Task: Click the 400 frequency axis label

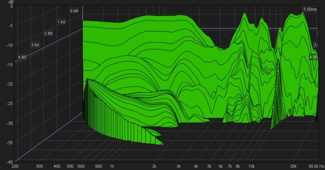Action: tap(57, 166)
